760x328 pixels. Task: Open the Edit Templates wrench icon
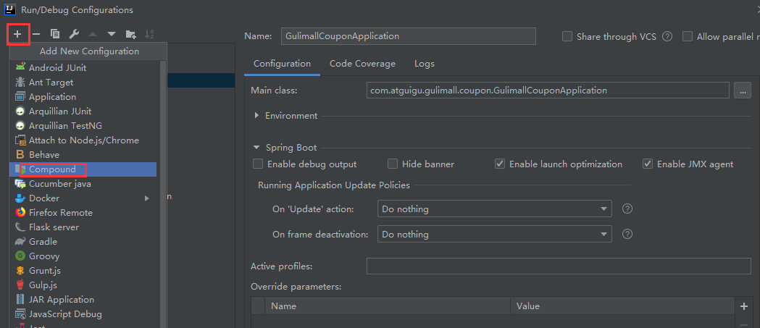[74, 34]
